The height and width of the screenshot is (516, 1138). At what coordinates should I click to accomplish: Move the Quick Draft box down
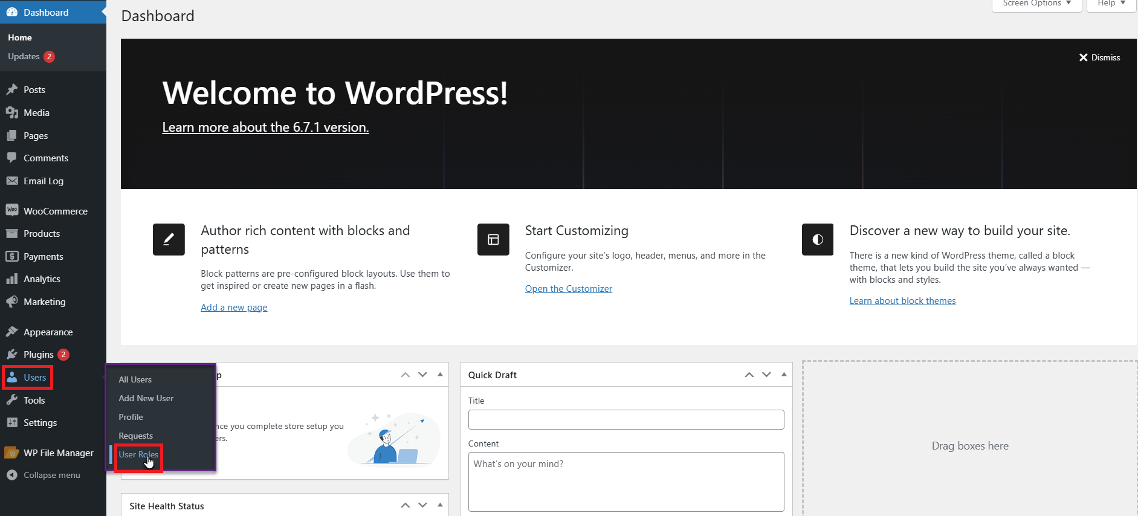click(766, 375)
